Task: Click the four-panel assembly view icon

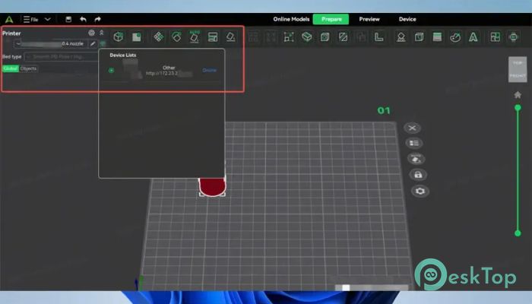Action: [x=496, y=36]
